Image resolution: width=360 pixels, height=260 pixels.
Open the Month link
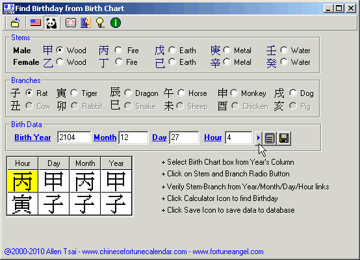(x=105, y=137)
